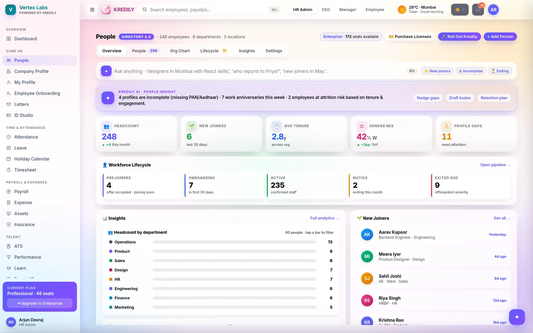Click the Vertex Labs logo
Screen dimensions: 533x333
click(x=11, y=10)
